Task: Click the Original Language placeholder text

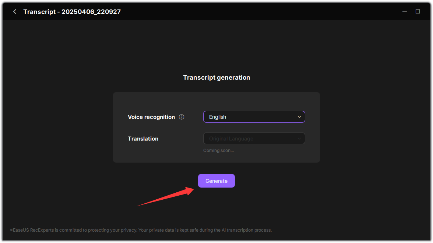Action: pyautogui.click(x=231, y=139)
